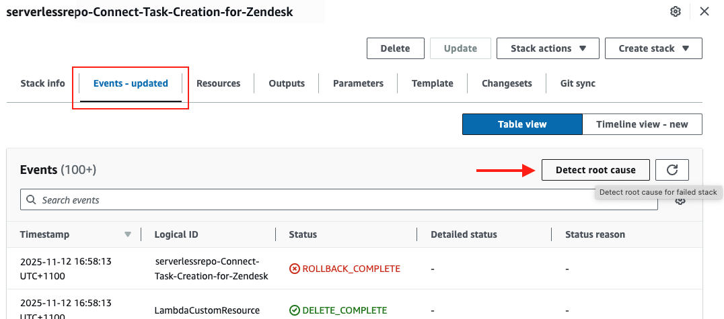This screenshot has height=319, width=724.
Task: Click the ROLLBACK_COMPLETE error status icon
Action: (x=294, y=269)
